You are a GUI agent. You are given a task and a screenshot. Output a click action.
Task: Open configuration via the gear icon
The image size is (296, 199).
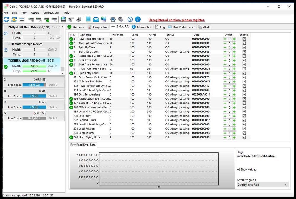(x=113, y=20)
